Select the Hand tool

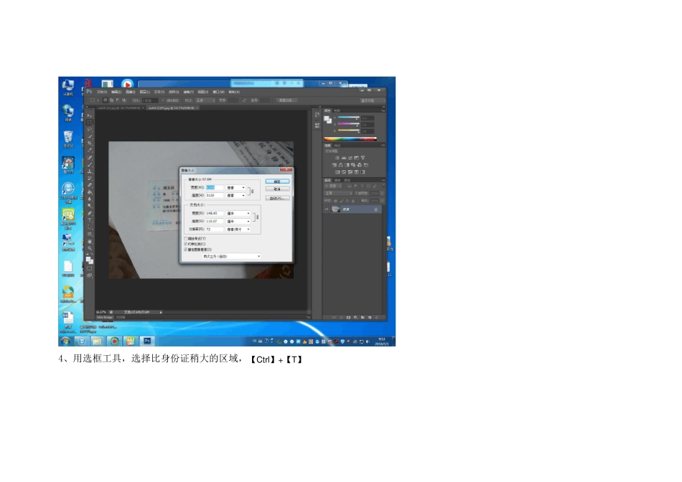pos(90,241)
